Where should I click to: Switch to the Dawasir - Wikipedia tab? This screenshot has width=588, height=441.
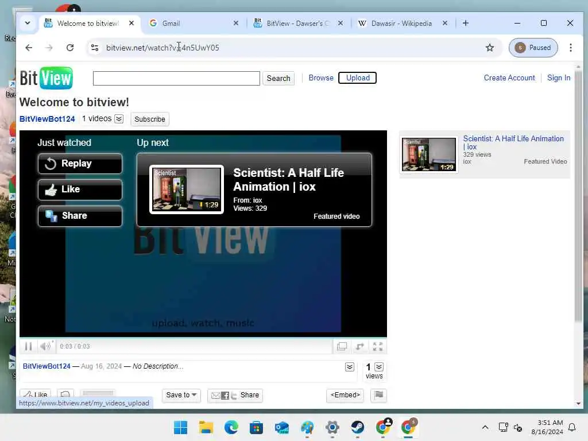point(402,23)
